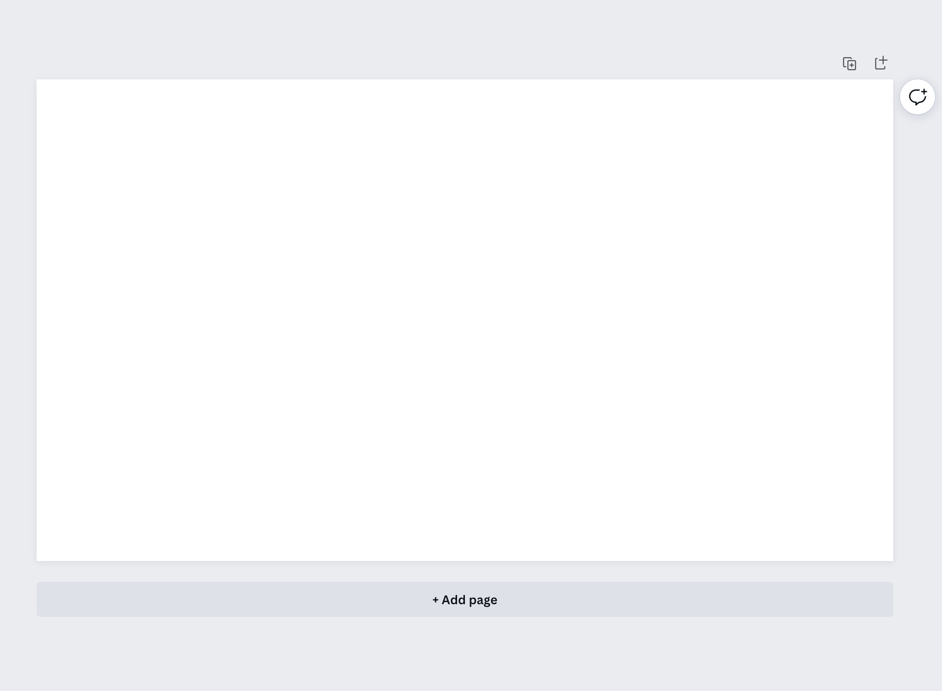Click the + Add page button
This screenshot has height=691, width=942.
point(464,599)
